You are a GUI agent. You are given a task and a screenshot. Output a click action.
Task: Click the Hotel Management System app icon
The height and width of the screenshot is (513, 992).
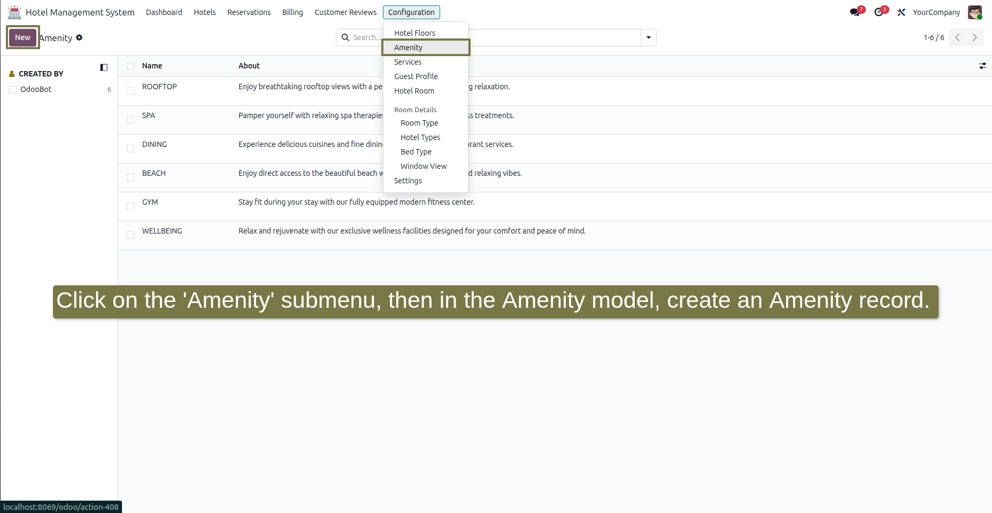pos(14,12)
